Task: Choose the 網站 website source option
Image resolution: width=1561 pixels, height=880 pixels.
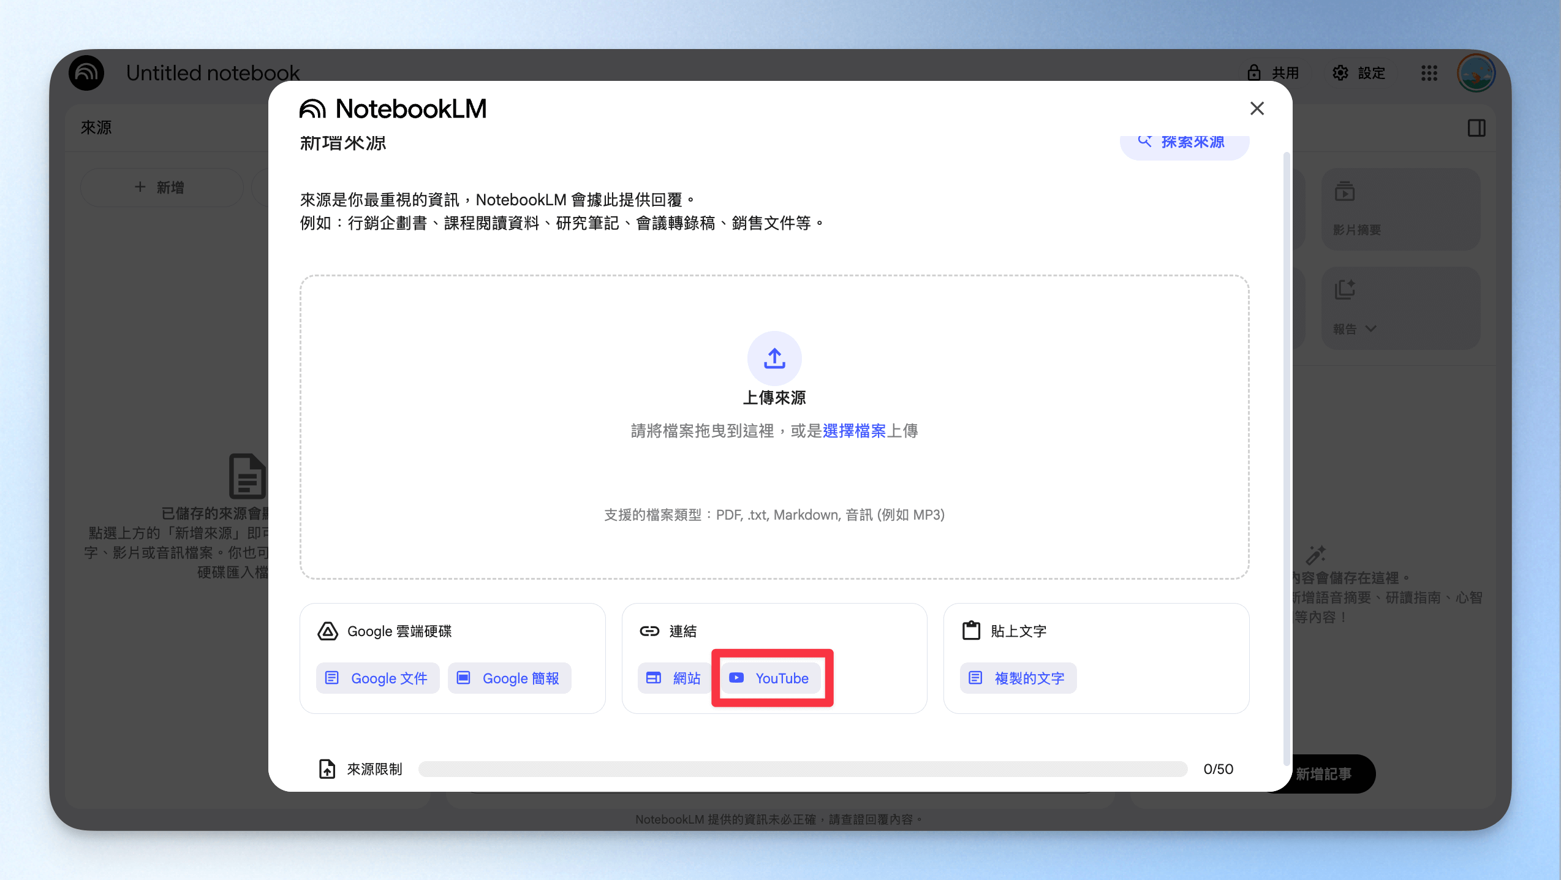Action: [672, 678]
